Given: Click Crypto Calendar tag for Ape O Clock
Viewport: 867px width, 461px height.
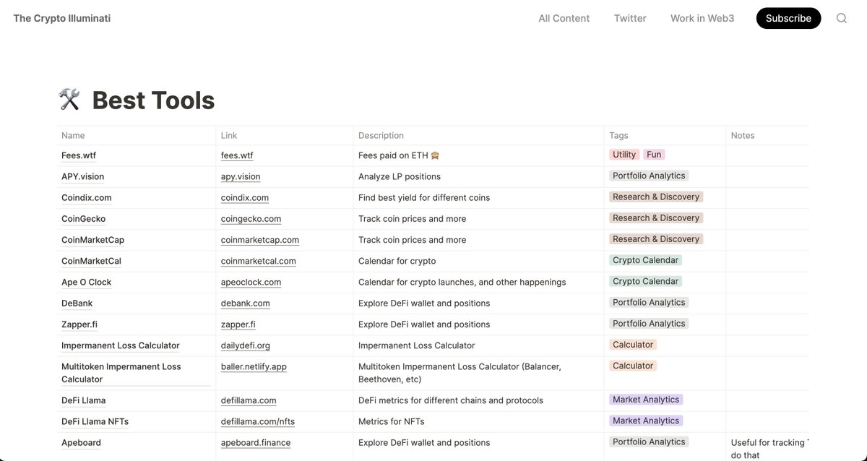Looking at the screenshot, I should [x=645, y=281].
